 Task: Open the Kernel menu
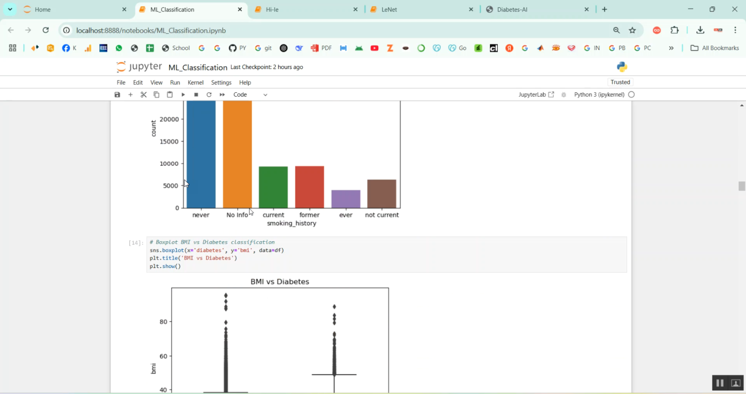click(195, 82)
